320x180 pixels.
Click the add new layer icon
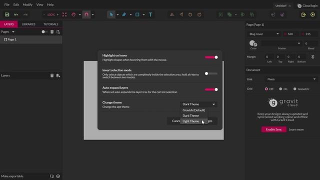pos(58,75)
